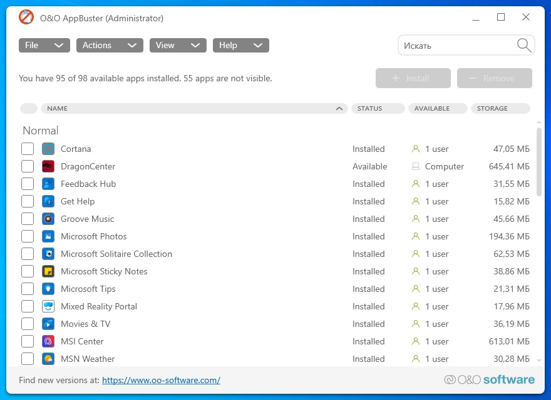Select the Mixed Reality Portal name
Image resolution: width=551 pixels, height=400 pixels.
[99, 306]
